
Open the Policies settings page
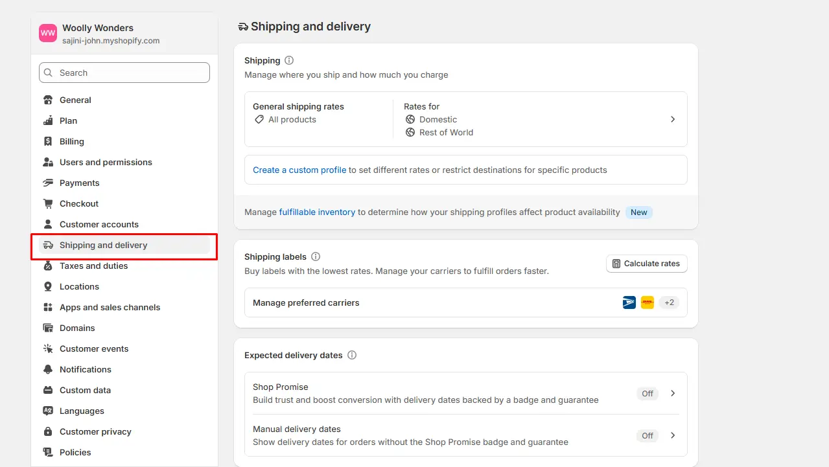pyautogui.click(x=124, y=452)
